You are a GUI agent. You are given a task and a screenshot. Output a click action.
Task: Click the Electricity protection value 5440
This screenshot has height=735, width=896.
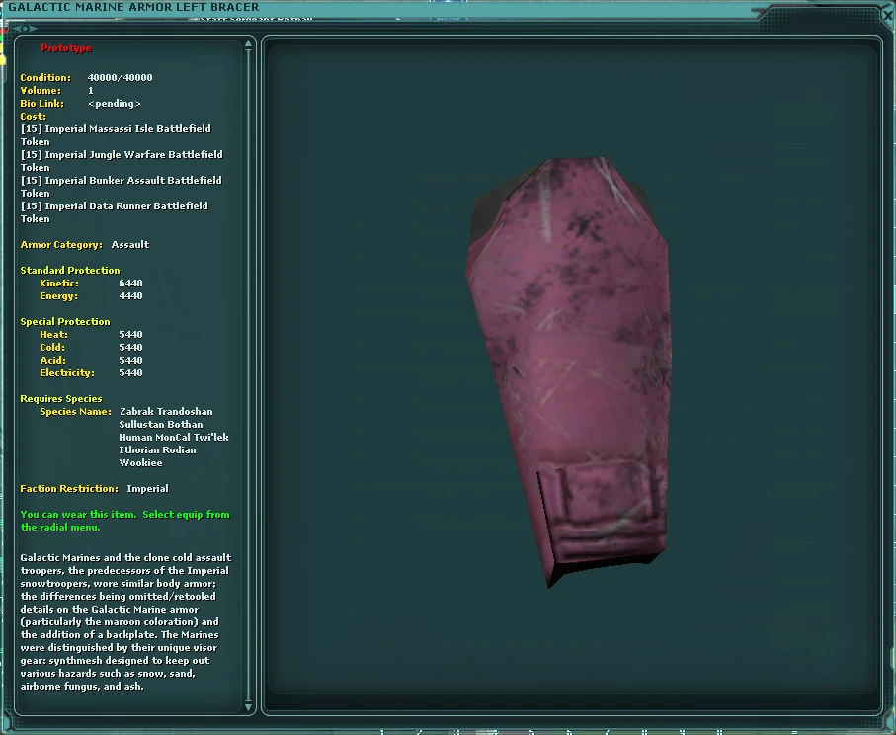(x=130, y=373)
